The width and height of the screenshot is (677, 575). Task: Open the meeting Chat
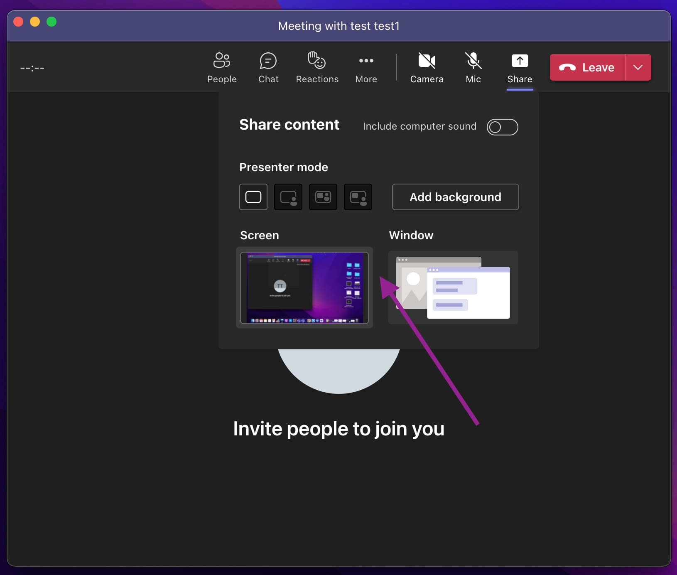[268, 68]
